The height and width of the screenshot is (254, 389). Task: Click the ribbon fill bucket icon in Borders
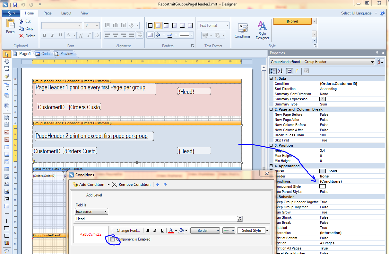(158, 35)
